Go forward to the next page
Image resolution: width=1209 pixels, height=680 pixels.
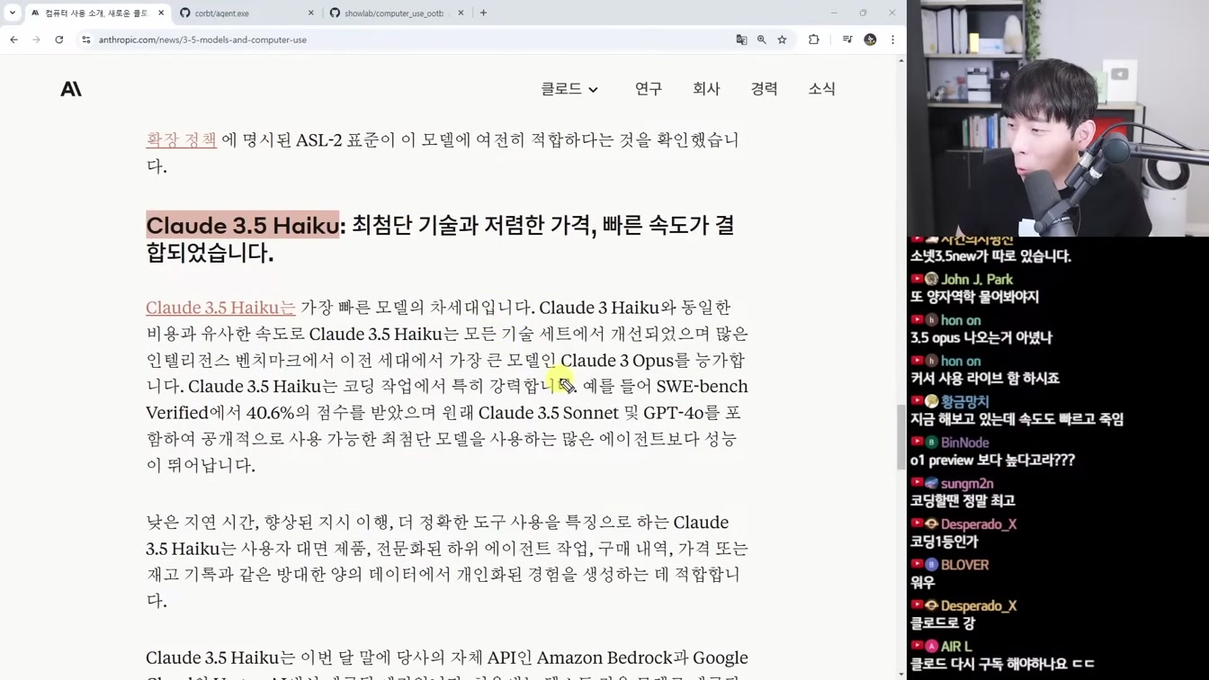point(36,40)
